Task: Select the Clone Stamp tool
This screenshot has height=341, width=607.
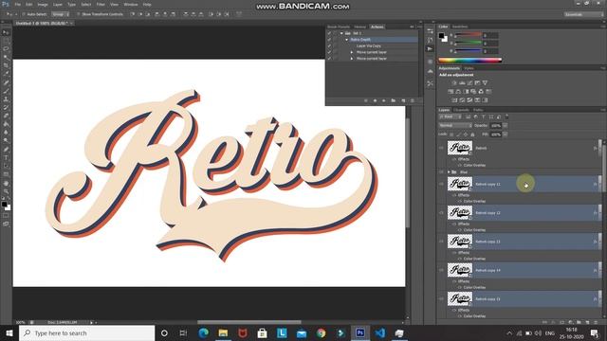Action: (6, 99)
